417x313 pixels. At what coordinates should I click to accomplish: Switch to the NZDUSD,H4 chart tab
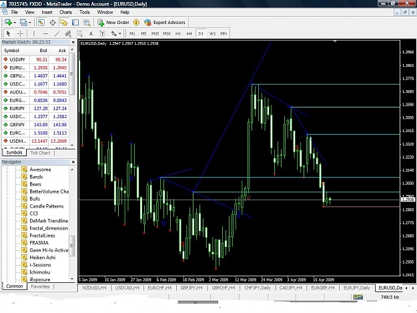(95, 288)
